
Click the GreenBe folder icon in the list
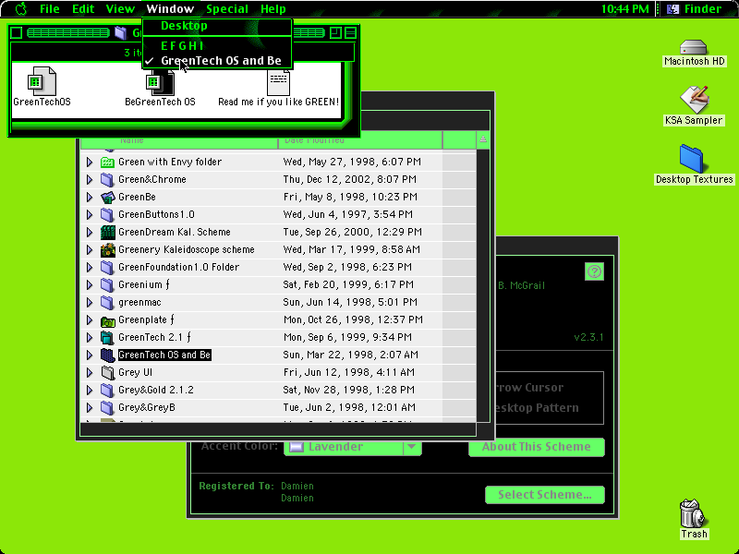coord(107,197)
